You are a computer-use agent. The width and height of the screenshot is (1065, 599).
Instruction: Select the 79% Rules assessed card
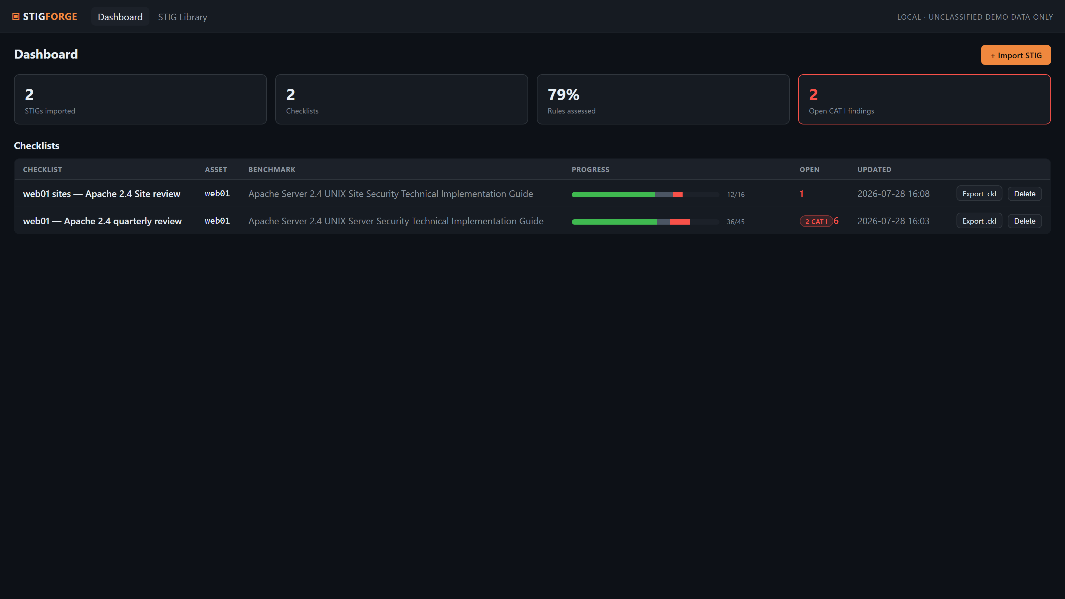coord(663,99)
